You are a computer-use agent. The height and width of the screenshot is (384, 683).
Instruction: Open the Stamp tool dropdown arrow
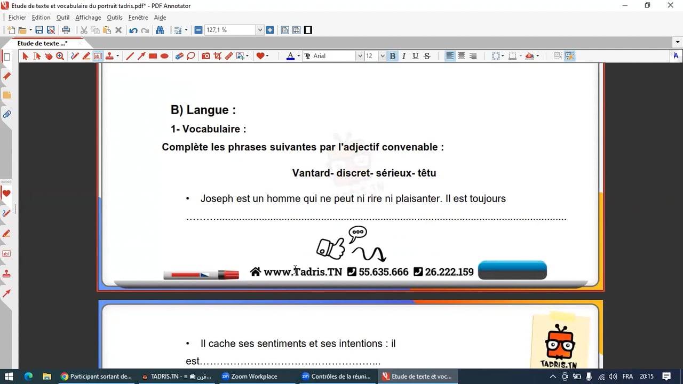tap(117, 56)
